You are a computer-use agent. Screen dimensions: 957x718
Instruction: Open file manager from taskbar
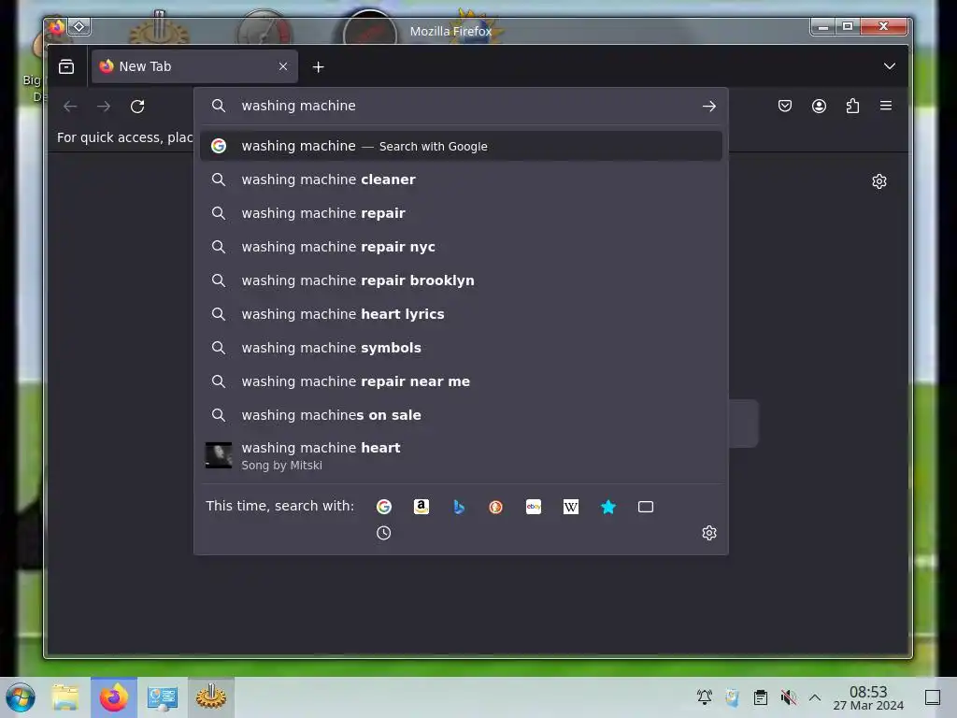65,697
